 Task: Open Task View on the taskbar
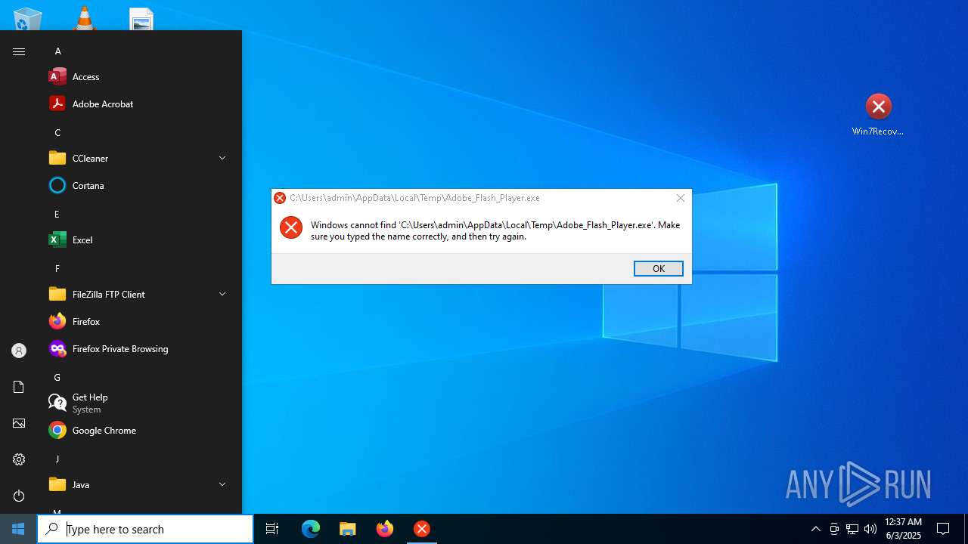coord(272,529)
